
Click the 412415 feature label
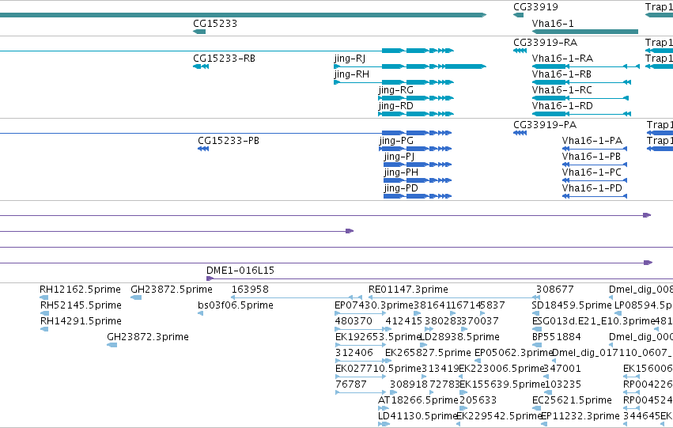[x=404, y=321]
